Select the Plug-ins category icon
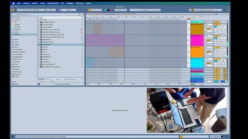The image size is (248, 139). 13,62
